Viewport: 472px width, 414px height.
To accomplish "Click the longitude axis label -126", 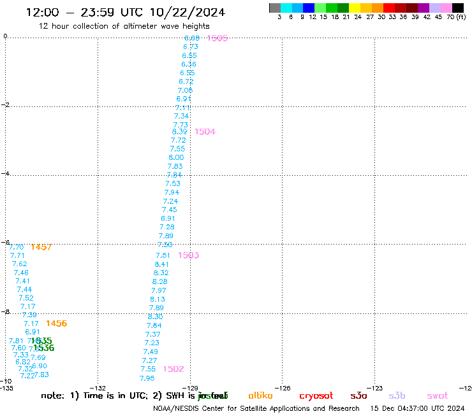I will pyautogui.click(x=283, y=388).
